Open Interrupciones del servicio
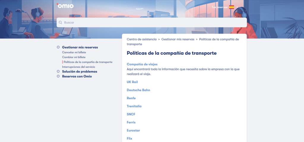This screenshot has height=142, width=304. (x=78, y=67)
